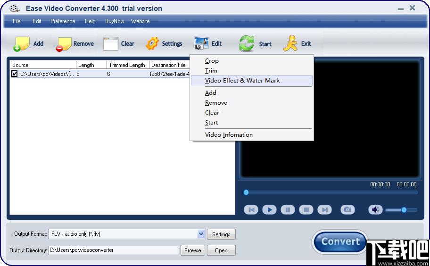Image resolution: width=430 pixels, height=266 pixels.
Task: Click the Remove toolbar icon
Action: click(63, 44)
